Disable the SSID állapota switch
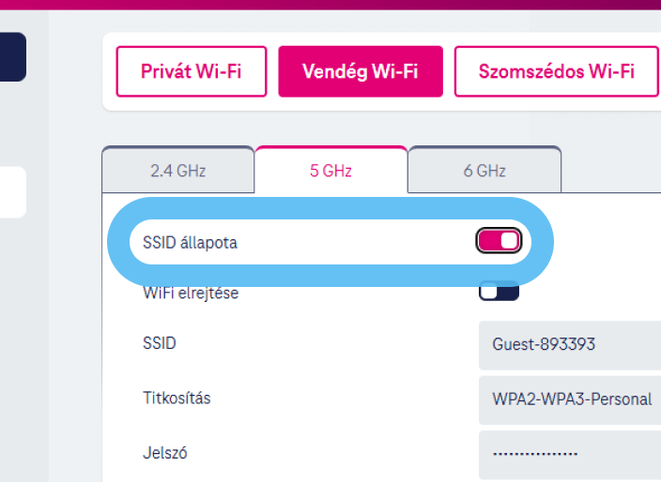The image size is (661, 482). coord(498,242)
